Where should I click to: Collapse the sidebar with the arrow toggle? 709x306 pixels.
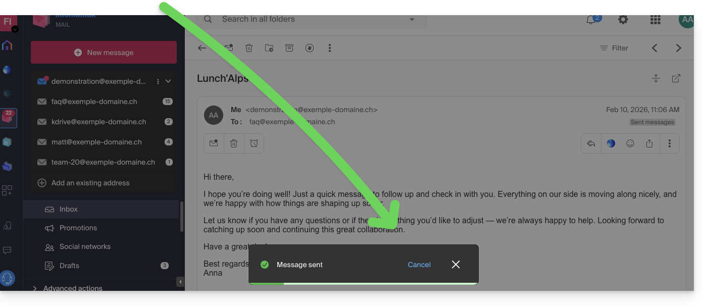(x=180, y=281)
